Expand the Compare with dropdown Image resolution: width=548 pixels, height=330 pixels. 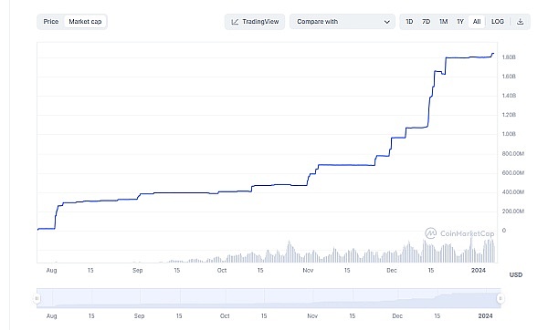coord(342,22)
